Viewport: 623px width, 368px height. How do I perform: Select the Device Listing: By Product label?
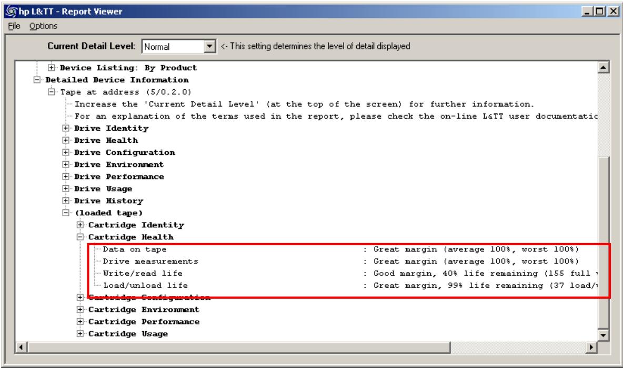click(128, 67)
